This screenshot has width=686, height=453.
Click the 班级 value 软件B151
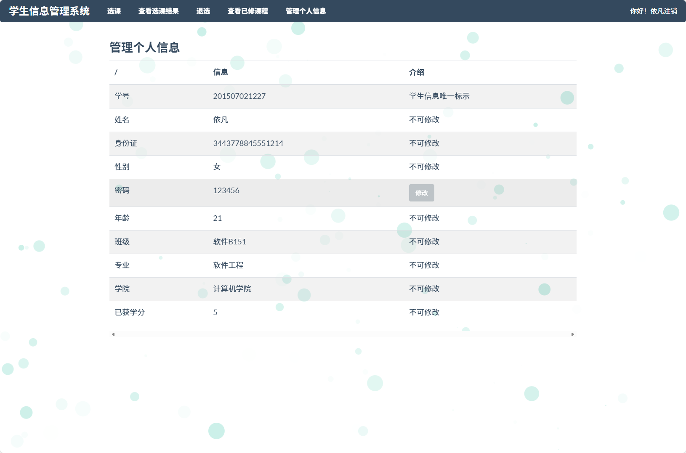click(229, 242)
